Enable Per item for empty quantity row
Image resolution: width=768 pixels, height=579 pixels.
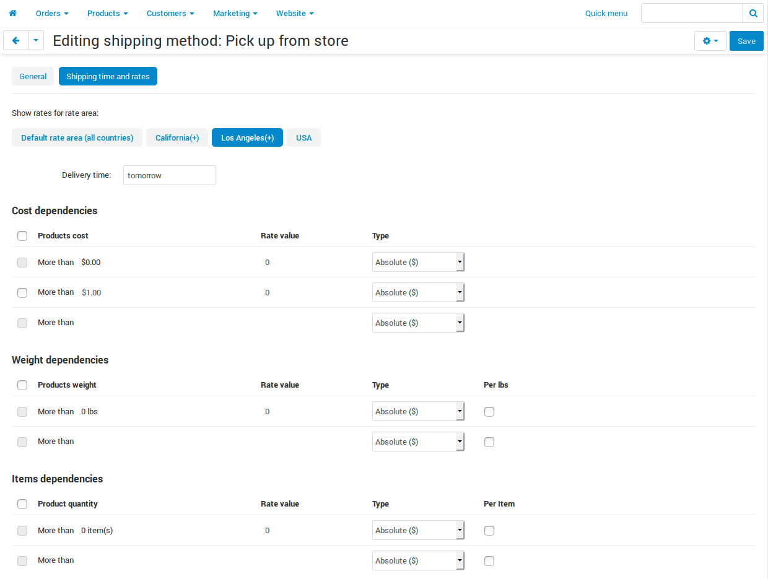tap(489, 561)
